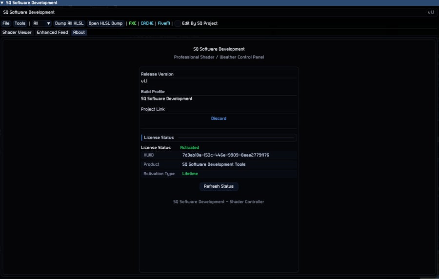This screenshot has height=279, width=439.
Task: Click the Shader Controller footer text
Action: click(x=219, y=202)
